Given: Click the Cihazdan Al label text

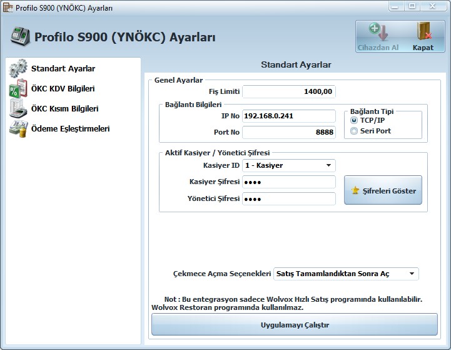Looking at the screenshot, I should pos(378,48).
